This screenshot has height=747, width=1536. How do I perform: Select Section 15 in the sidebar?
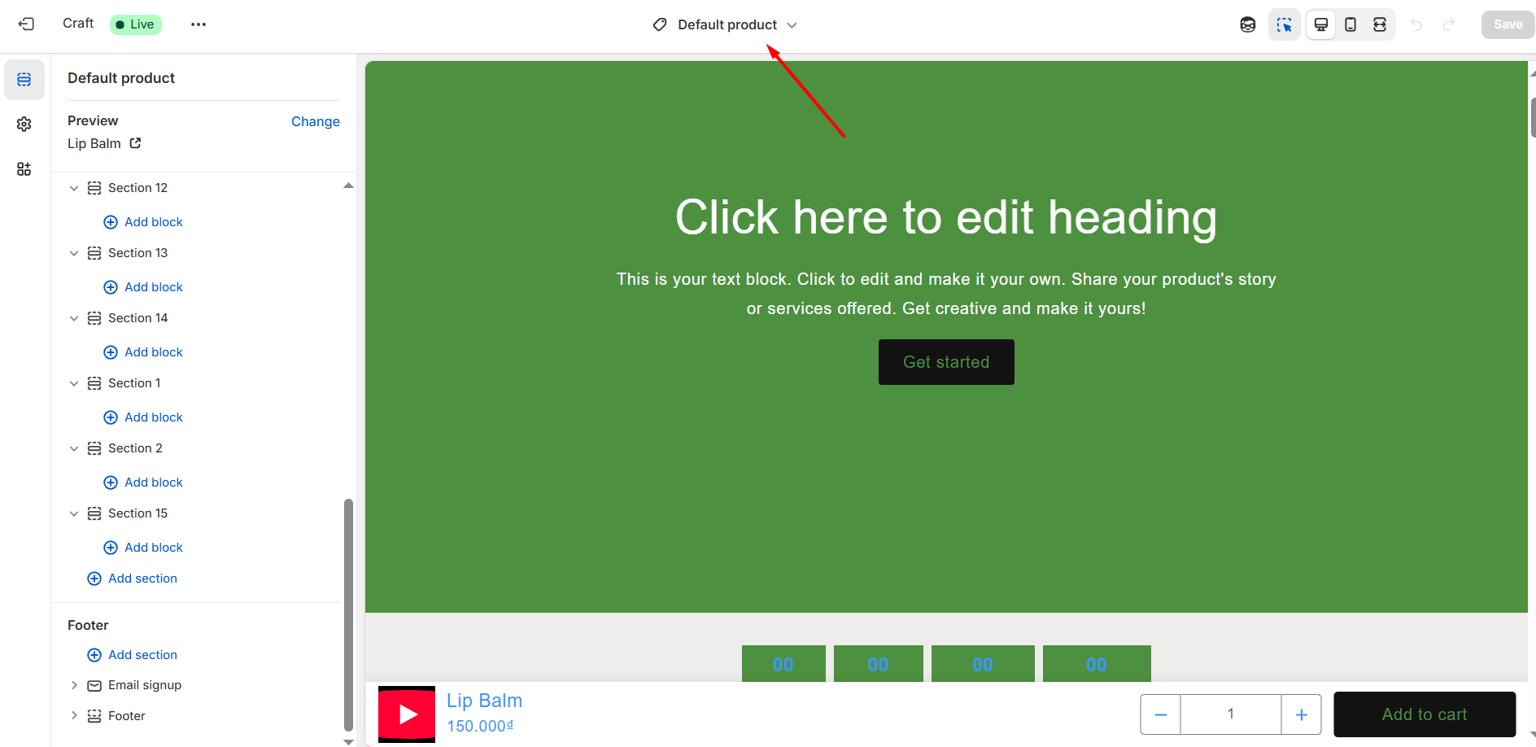(x=137, y=513)
